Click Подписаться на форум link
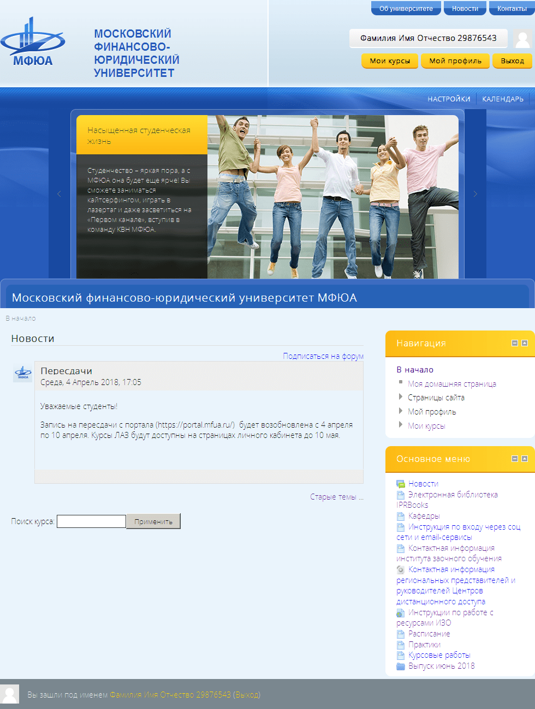This screenshot has width=535, height=709. [x=323, y=356]
